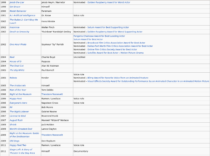The height and width of the screenshot is (156, 210).
Task: Open the Robots film link
Action: click(x=13, y=78)
